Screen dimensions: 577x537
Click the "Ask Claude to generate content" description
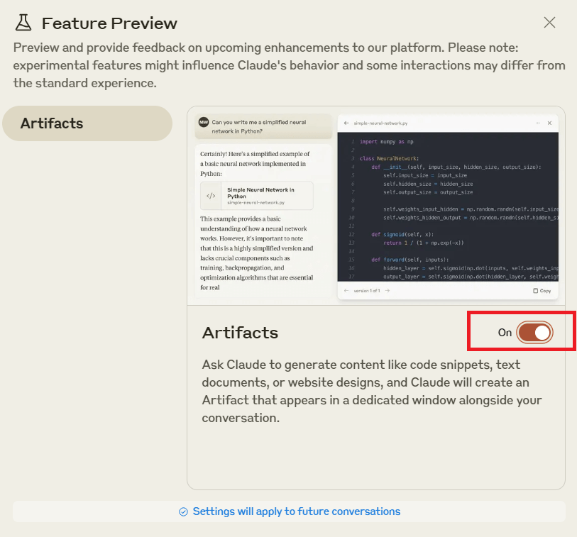click(372, 391)
